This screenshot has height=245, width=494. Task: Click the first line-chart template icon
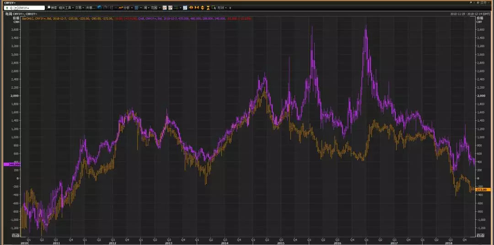(164, 8)
